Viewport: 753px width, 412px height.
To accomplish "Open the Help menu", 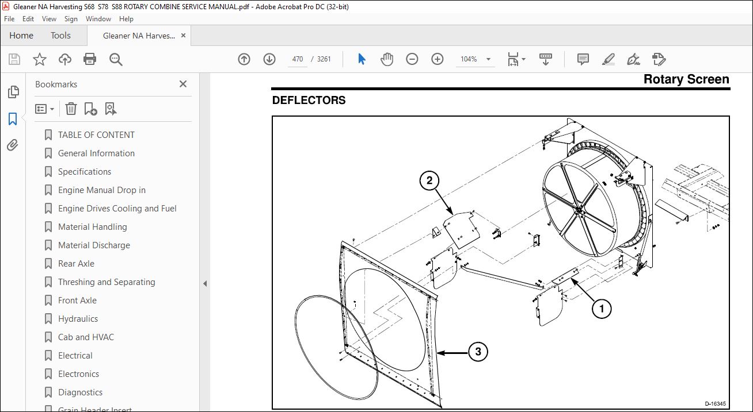I will click(126, 19).
